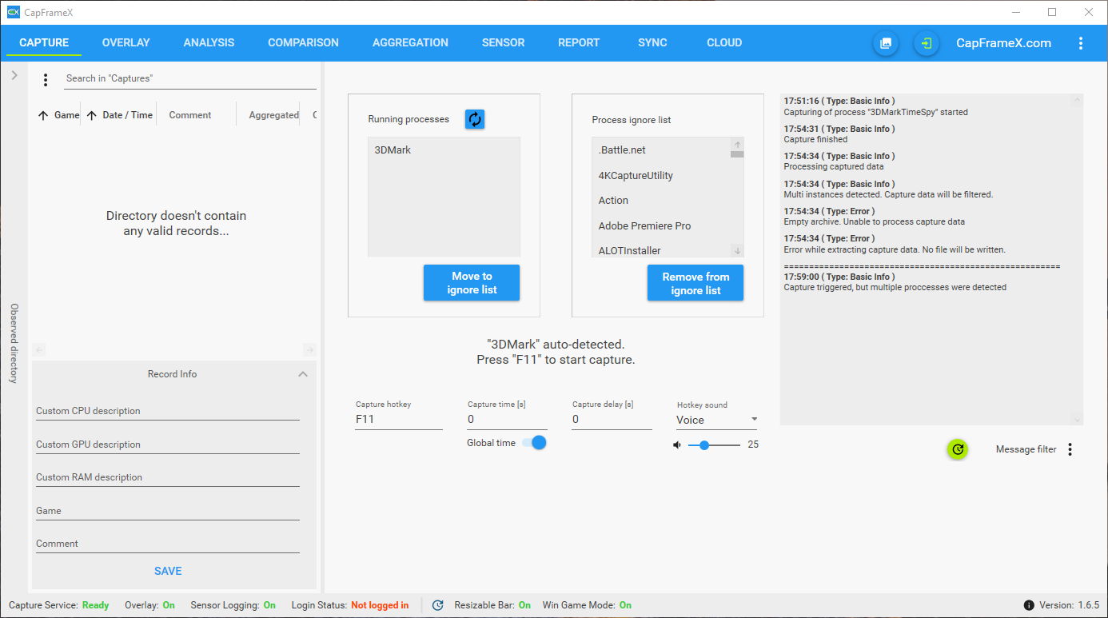The width and height of the screenshot is (1108, 618).
Task: Click the Capture delay field
Action: pos(612,419)
